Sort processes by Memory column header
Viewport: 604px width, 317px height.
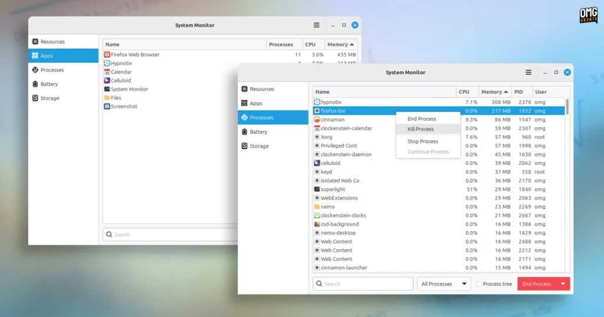click(495, 92)
